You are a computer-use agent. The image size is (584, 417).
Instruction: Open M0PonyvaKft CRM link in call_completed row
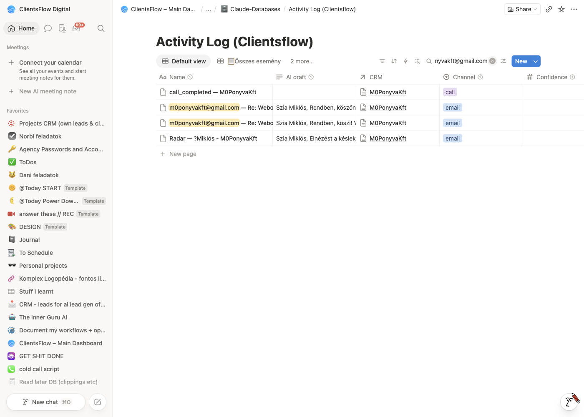click(388, 92)
